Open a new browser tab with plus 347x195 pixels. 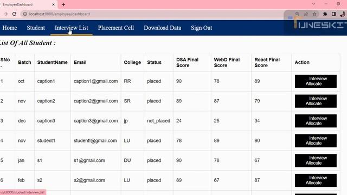tap(63, 4)
